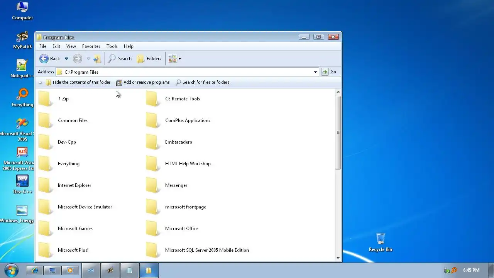Viewport: 494px width, 278px height.
Task: Select the Microsoft Device Emulator folder
Action: (75, 207)
